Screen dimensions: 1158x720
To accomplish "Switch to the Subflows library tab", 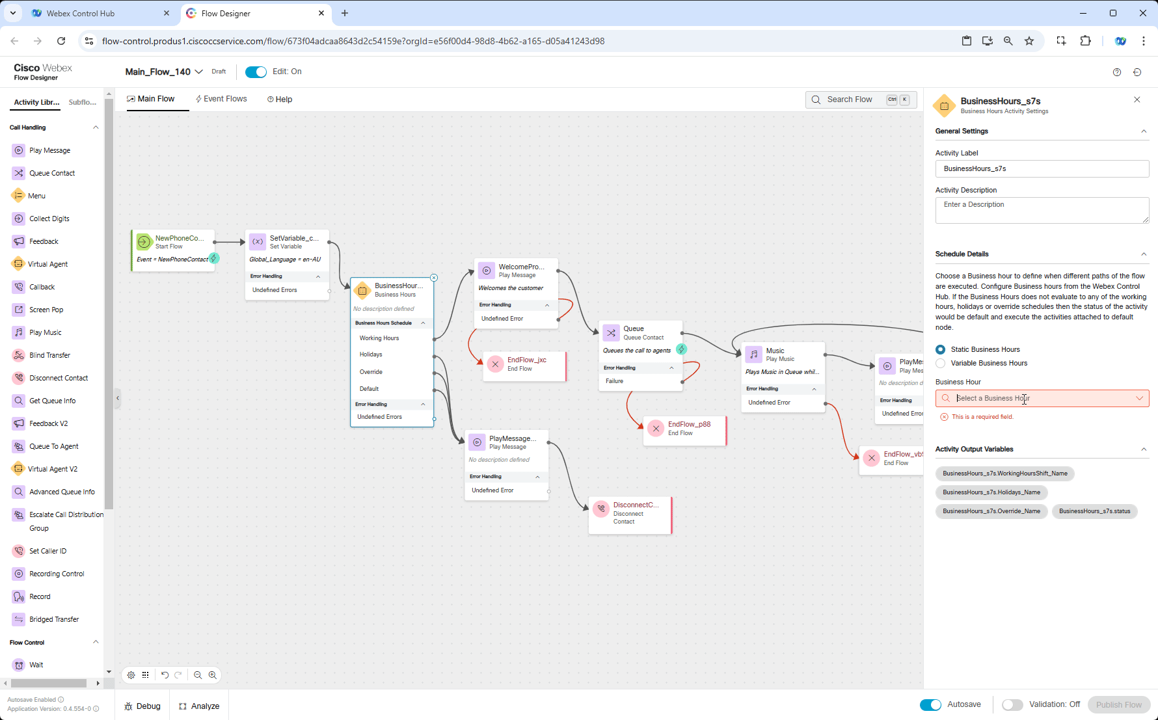I will coord(83,102).
